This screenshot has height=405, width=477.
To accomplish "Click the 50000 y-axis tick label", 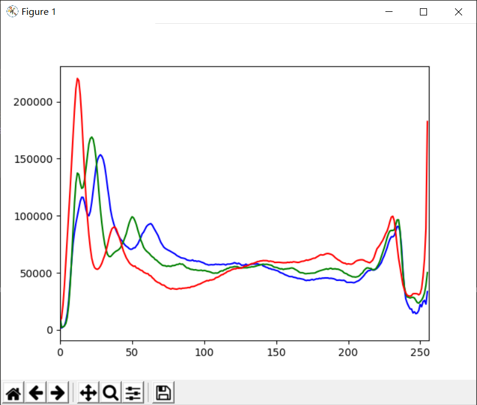I will pyautogui.click(x=36, y=273).
